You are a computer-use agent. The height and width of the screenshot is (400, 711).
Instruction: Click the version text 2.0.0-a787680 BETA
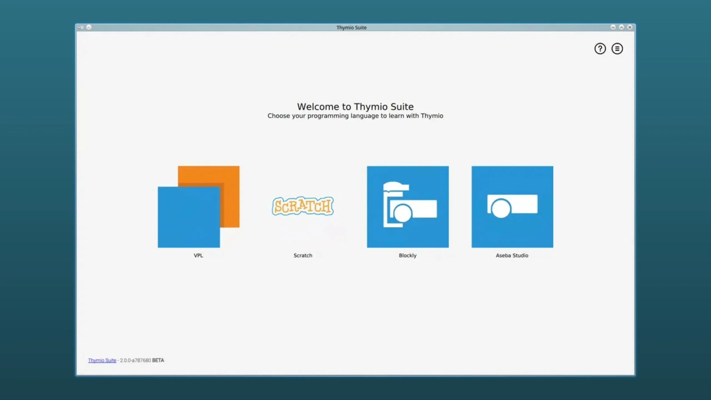coord(142,360)
